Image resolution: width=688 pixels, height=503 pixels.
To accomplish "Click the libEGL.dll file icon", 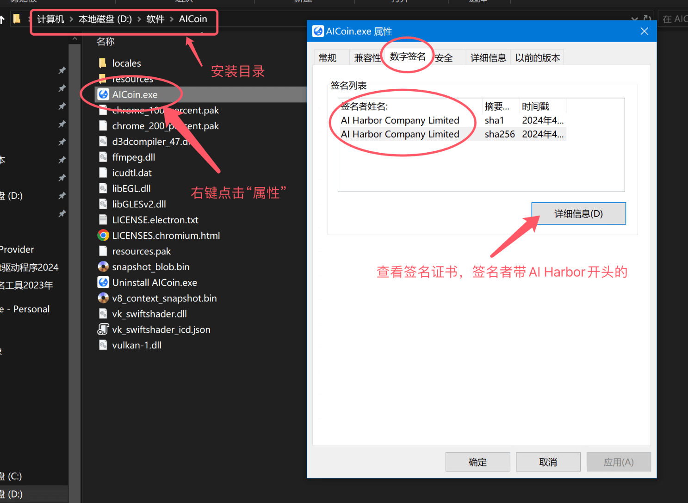I will click(x=103, y=189).
